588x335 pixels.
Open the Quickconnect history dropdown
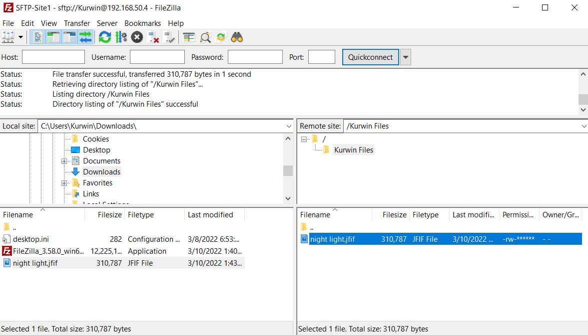pos(405,57)
